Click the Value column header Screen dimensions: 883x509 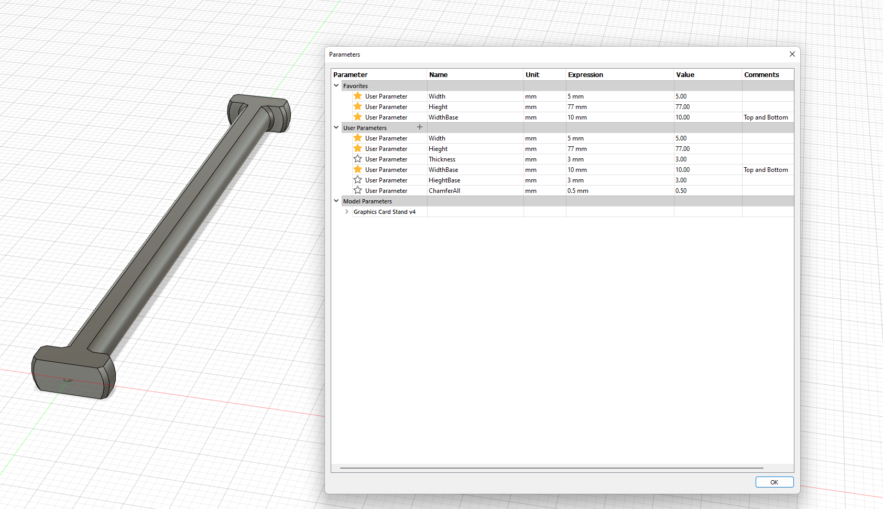click(708, 75)
